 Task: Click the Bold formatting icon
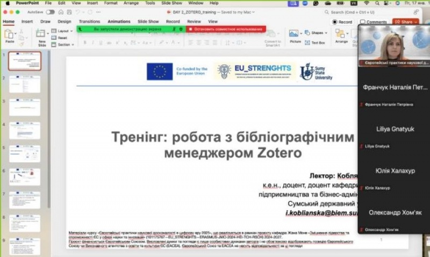click(85, 43)
